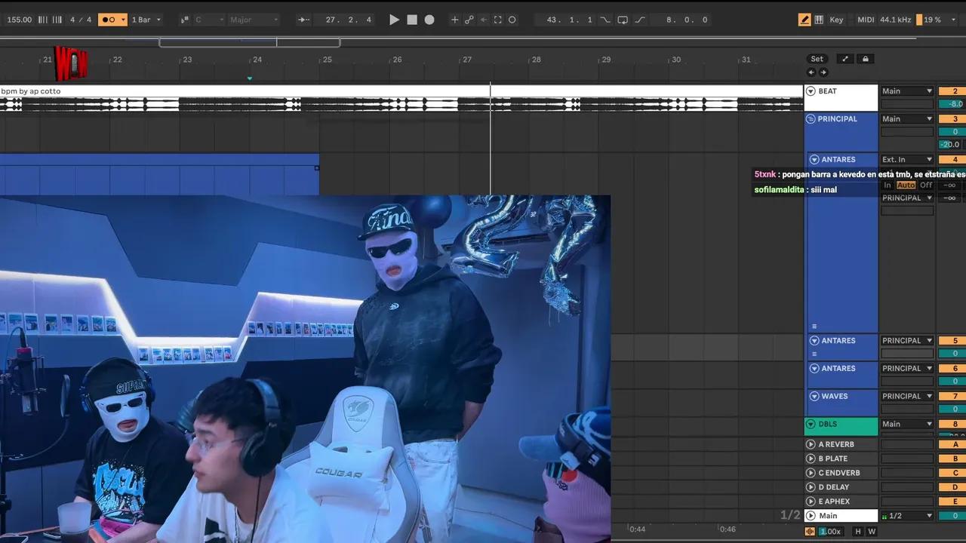Click the lock envelopes padlock icon
Image resolution: width=966 pixels, height=543 pixels.
click(x=866, y=59)
